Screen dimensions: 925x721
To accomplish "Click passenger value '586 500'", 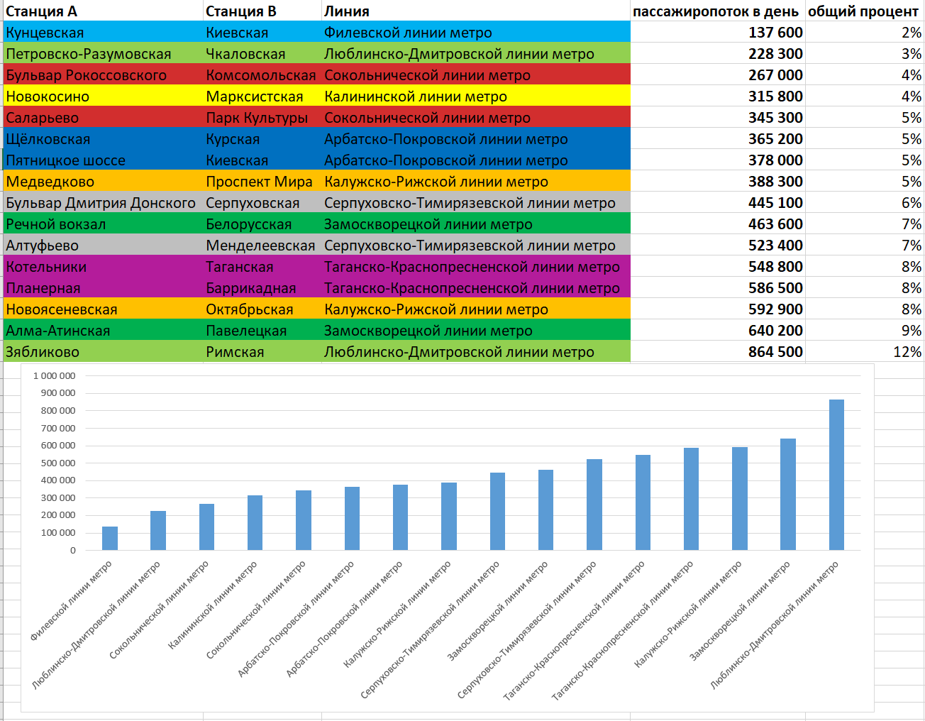I will pos(717,287).
